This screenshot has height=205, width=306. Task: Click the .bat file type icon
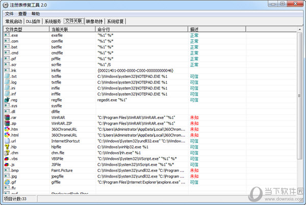click(7, 47)
